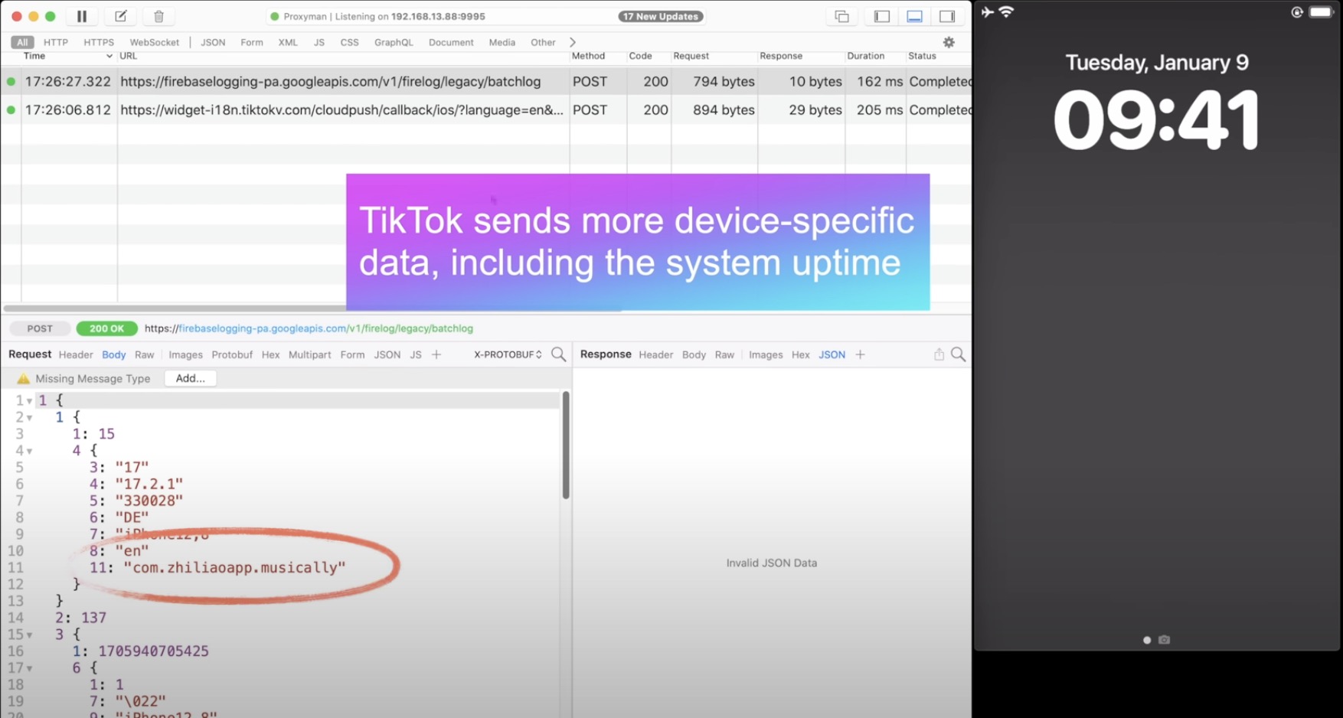1343x718 pixels.
Task: Open settings gear in filter bar
Action: click(949, 42)
